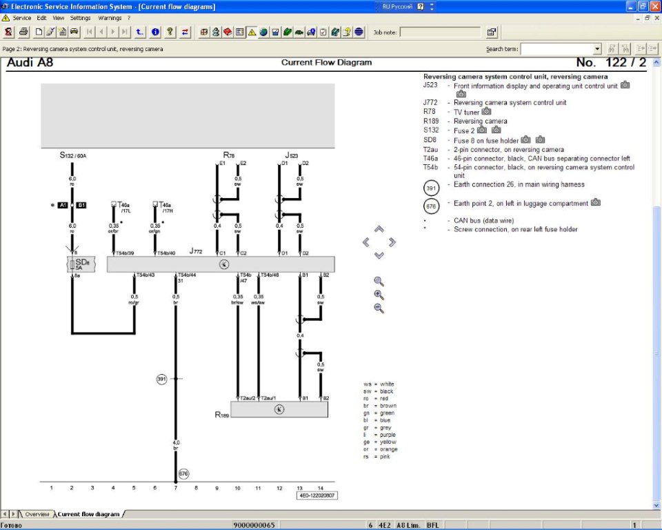
Task: Zoom out with the minus magnifier icon
Action: tap(379, 308)
